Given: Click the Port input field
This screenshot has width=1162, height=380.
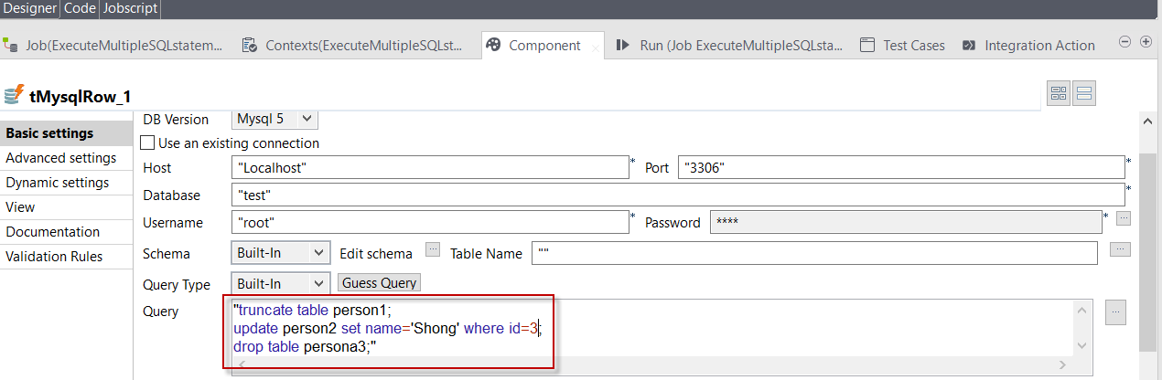Looking at the screenshot, I should point(900,168).
